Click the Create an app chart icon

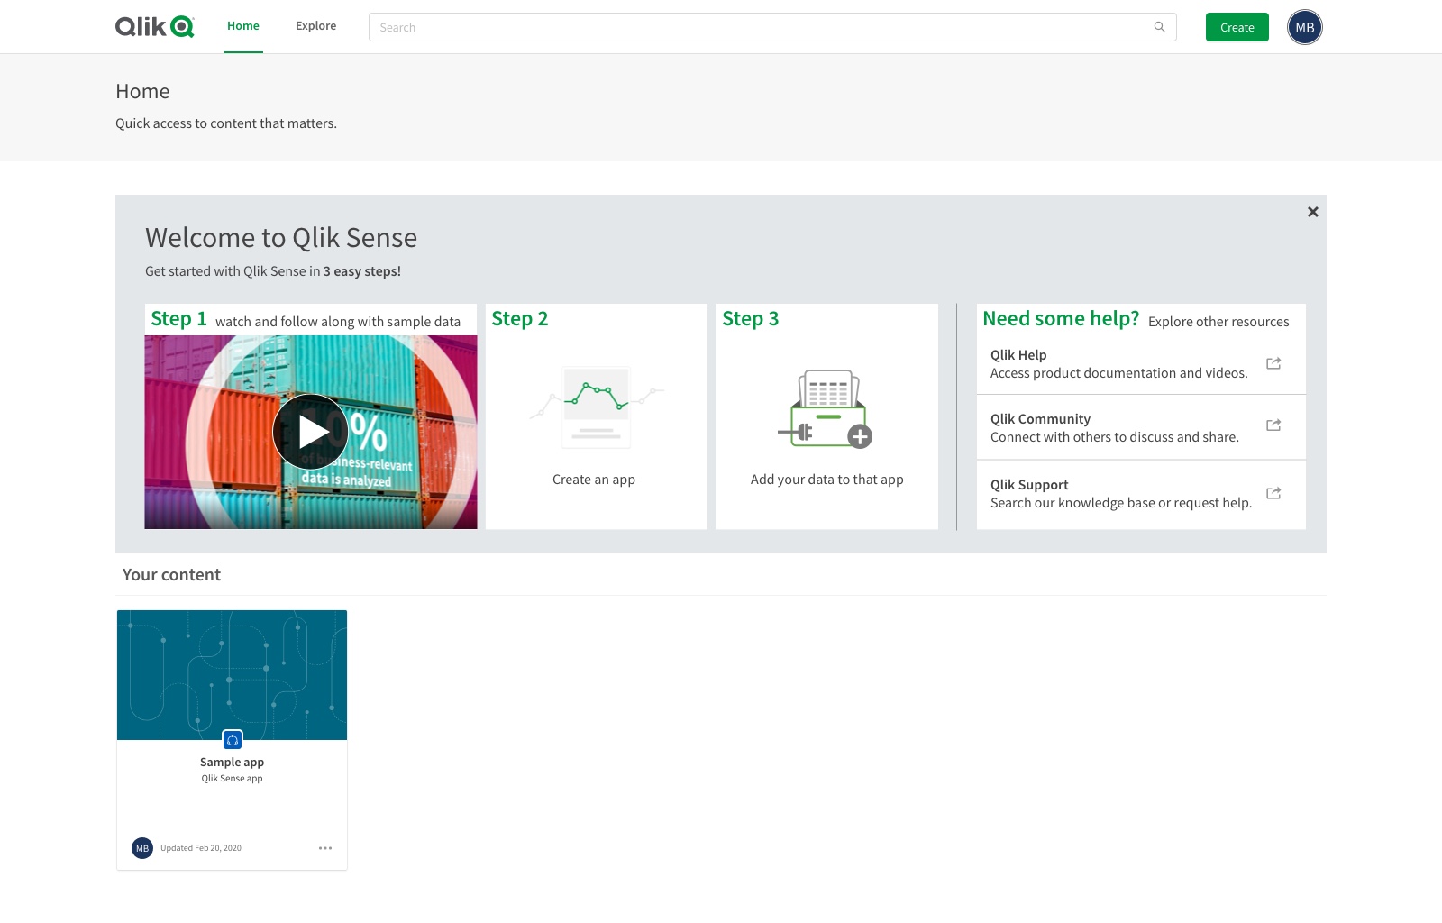(595, 406)
